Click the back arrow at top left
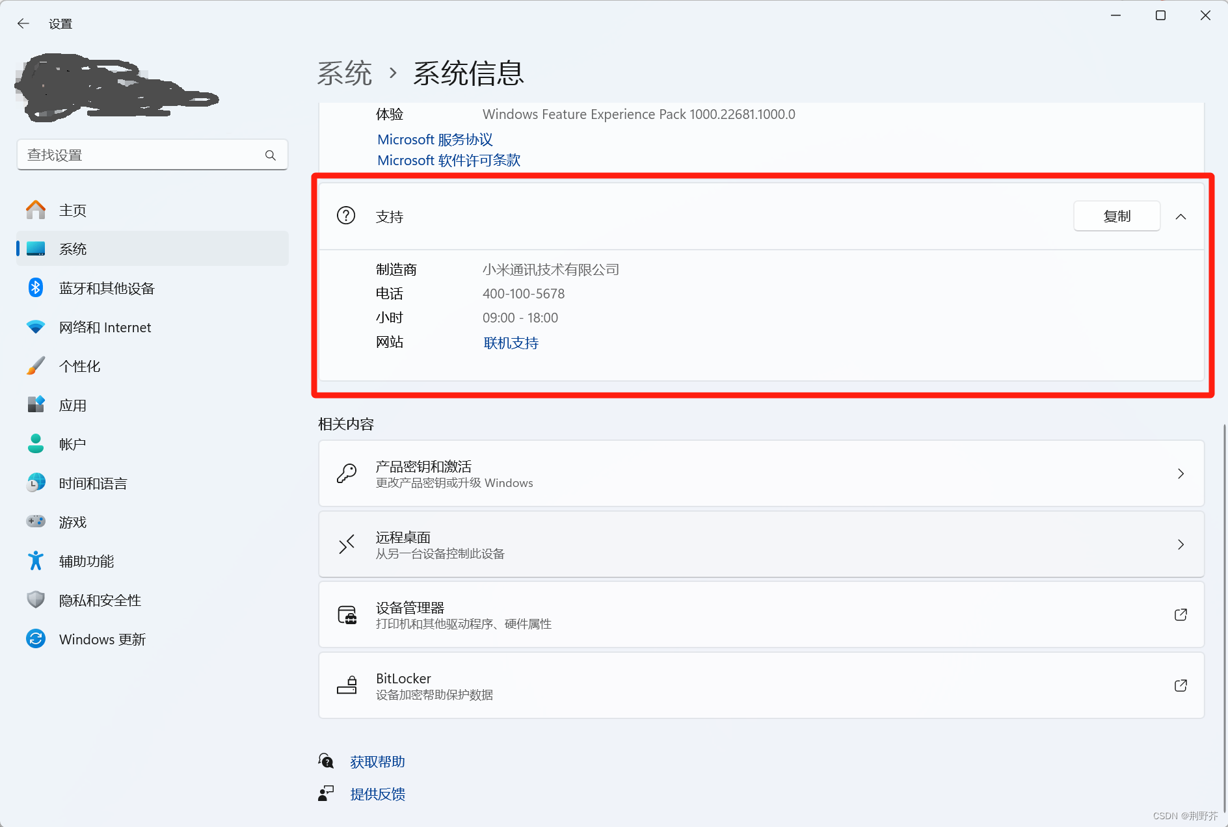Viewport: 1228px width, 827px height. click(x=23, y=23)
